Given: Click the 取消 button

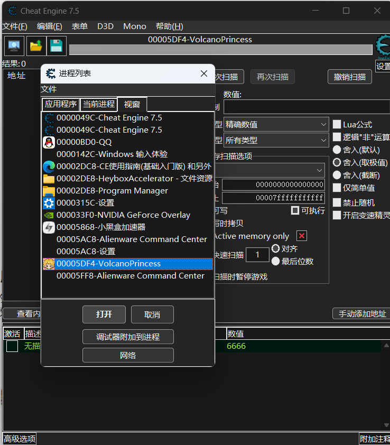Looking at the screenshot, I should point(152,314).
